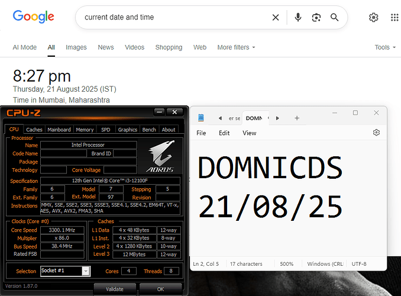Click the Validate button in CPU-Z

tap(115, 289)
